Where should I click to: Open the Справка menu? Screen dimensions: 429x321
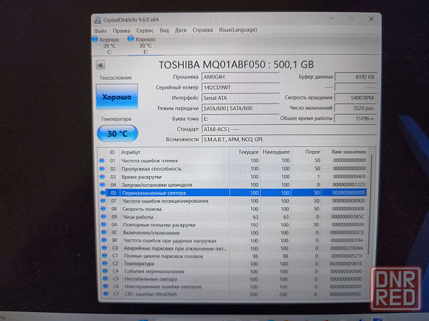[202, 30]
